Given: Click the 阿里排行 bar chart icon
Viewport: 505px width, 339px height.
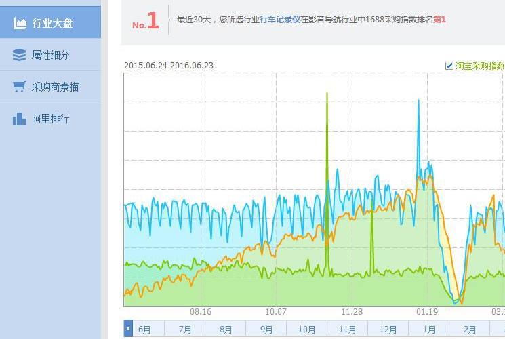Looking at the screenshot, I should [20, 119].
